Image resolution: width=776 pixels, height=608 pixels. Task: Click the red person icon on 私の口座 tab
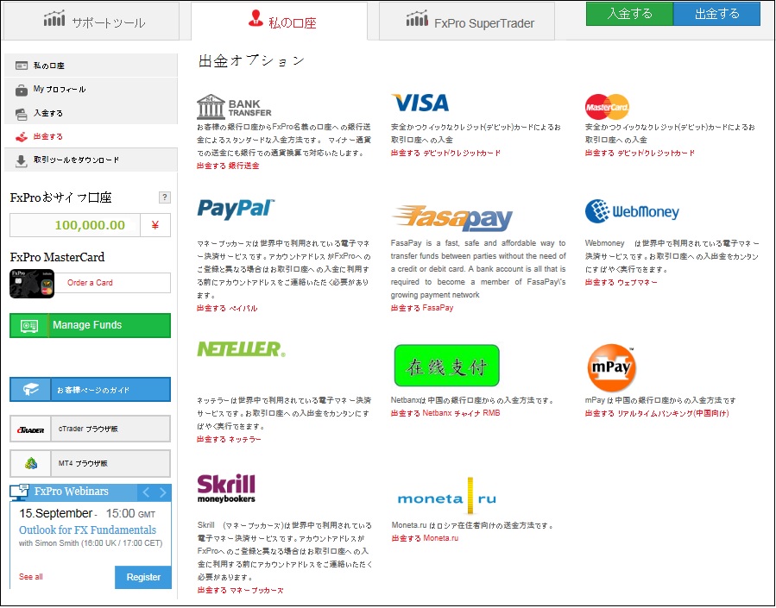click(x=256, y=18)
